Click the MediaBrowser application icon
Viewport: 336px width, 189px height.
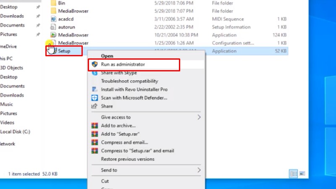pyautogui.click(x=53, y=35)
